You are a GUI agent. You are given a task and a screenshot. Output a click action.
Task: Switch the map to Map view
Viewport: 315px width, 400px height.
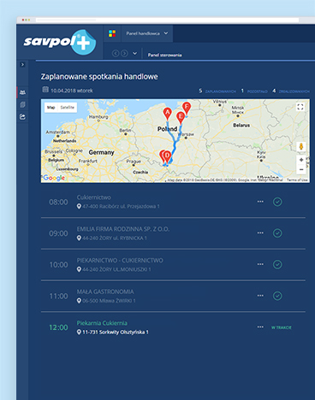[x=51, y=108]
